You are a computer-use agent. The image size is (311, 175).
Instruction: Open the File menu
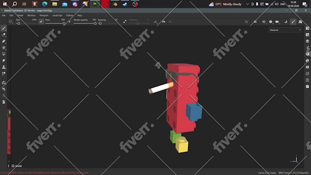coord(4,16)
